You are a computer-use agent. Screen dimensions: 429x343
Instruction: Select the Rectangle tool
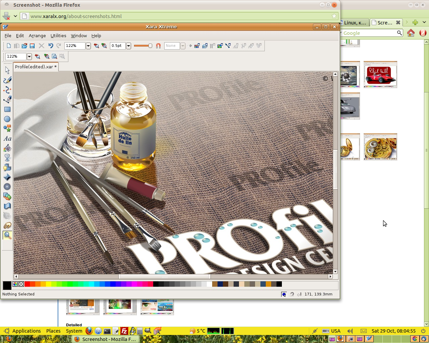(x=7, y=109)
